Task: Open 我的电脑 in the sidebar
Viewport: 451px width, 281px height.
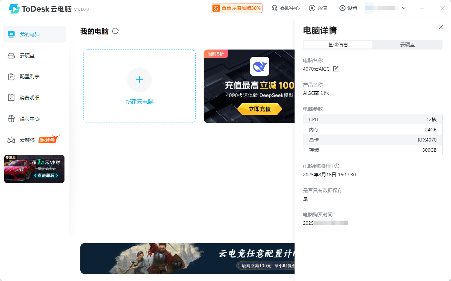Action: tap(34, 34)
